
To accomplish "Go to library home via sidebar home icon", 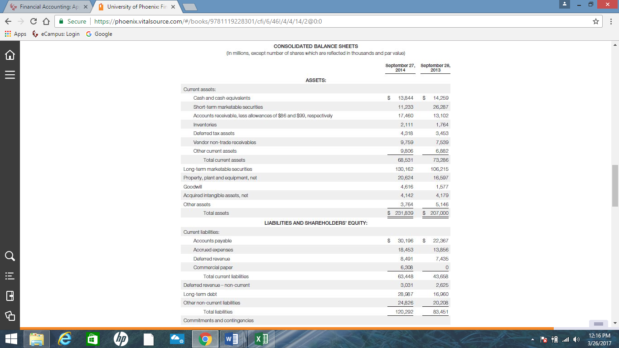I will (10, 54).
